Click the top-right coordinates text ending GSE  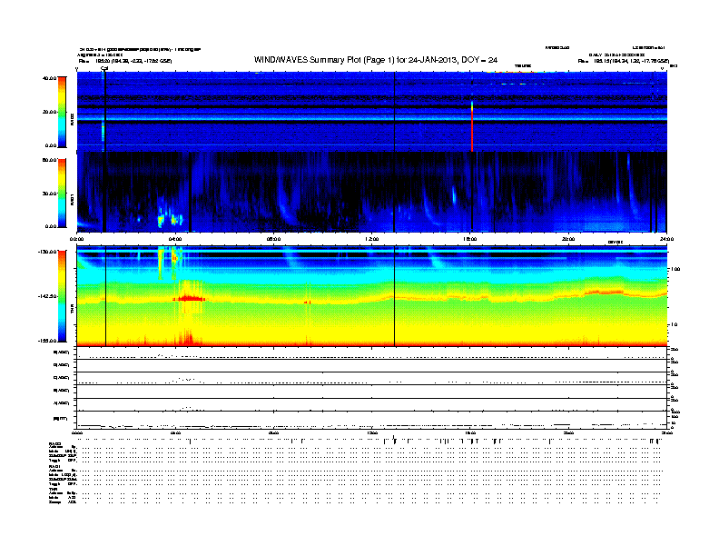coord(623,61)
